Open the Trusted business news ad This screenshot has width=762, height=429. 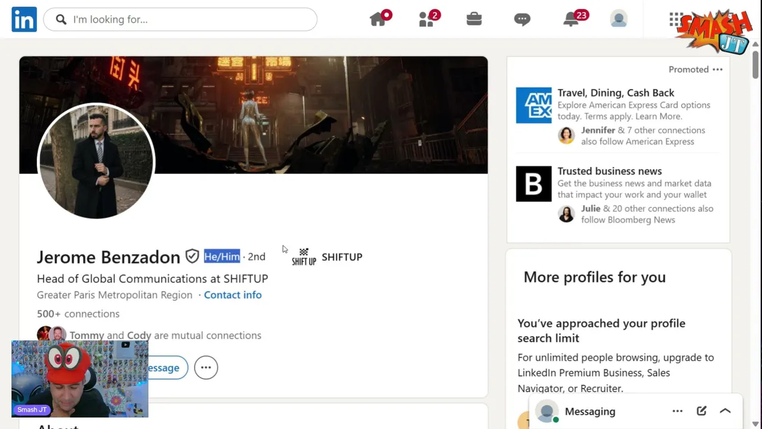[x=610, y=171]
